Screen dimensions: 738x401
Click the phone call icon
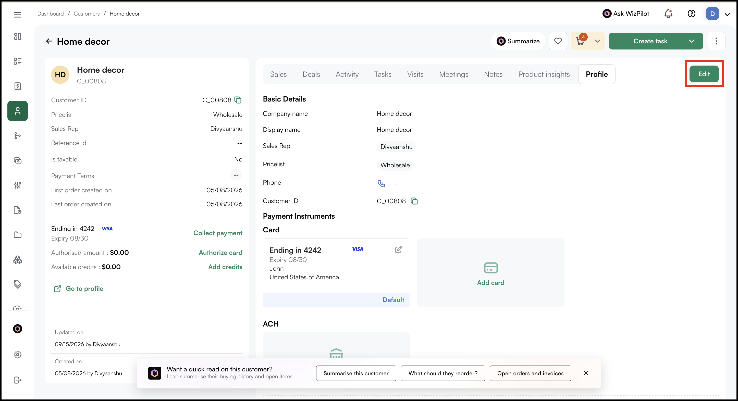[x=381, y=183]
